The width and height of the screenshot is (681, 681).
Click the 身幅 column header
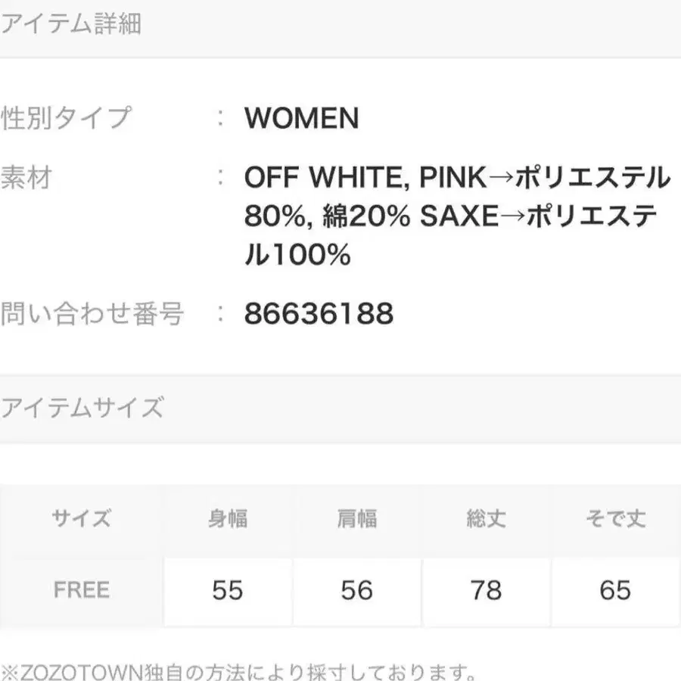(227, 519)
